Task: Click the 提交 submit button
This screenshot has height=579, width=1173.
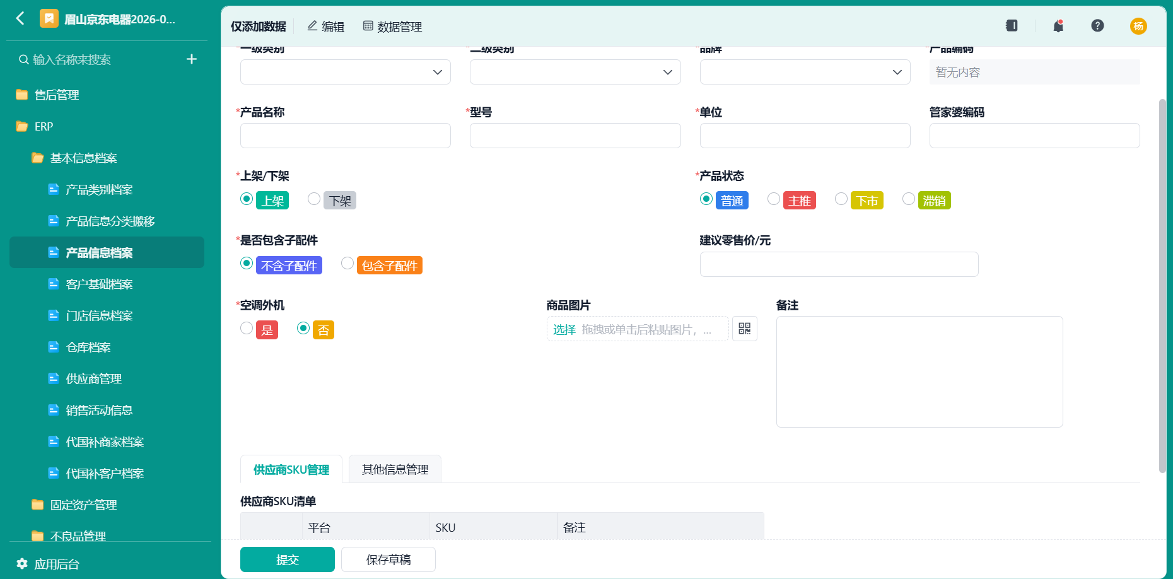Action: pyautogui.click(x=288, y=559)
